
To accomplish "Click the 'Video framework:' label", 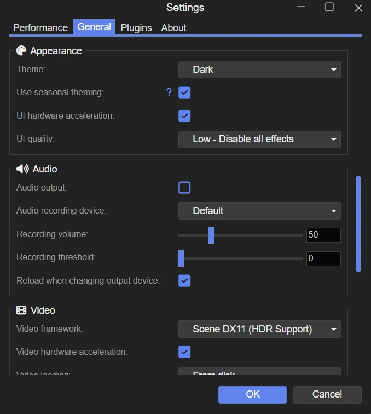I will (x=50, y=329).
